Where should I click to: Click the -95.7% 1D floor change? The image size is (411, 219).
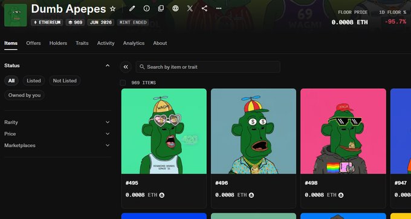click(395, 22)
